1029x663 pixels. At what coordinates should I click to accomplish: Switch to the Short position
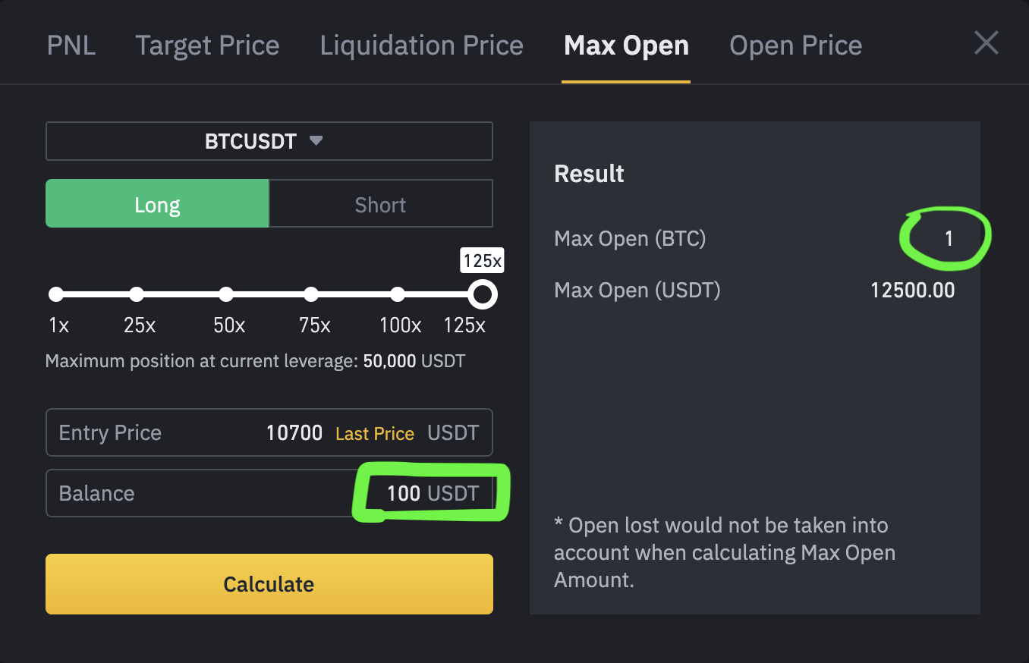[x=380, y=204]
